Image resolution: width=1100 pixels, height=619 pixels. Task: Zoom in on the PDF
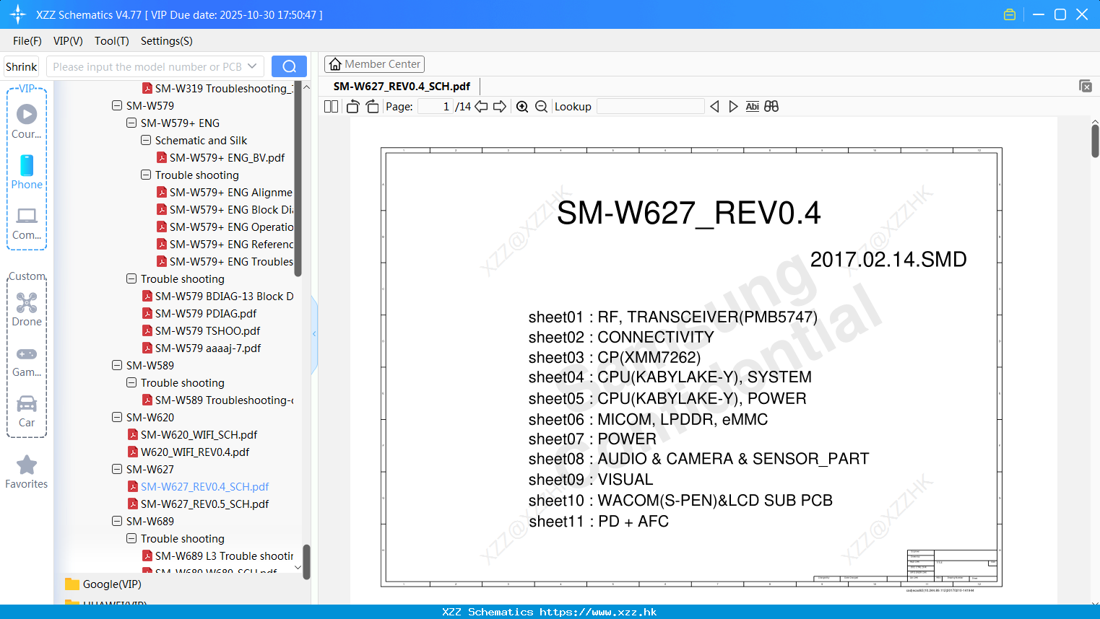coord(522,106)
